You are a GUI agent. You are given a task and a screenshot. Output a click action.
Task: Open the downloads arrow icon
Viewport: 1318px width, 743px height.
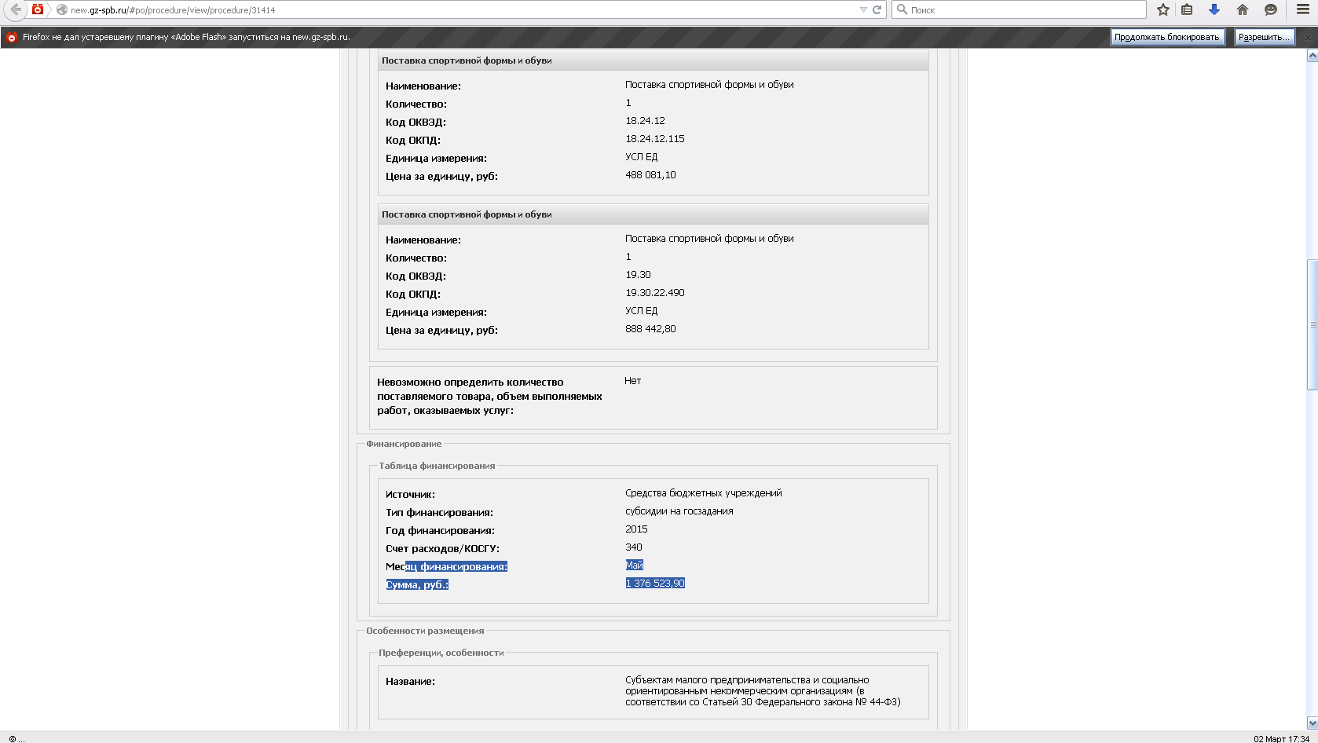coord(1214,9)
